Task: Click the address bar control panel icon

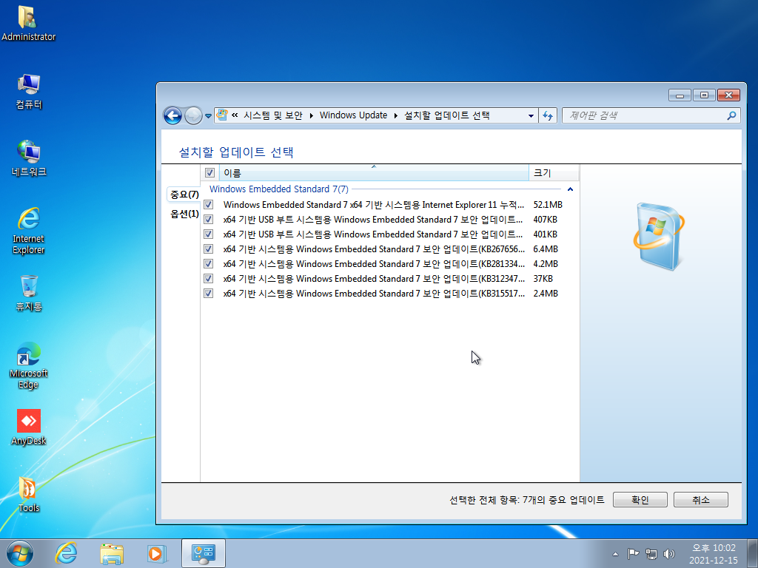Action: pyautogui.click(x=222, y=115)
